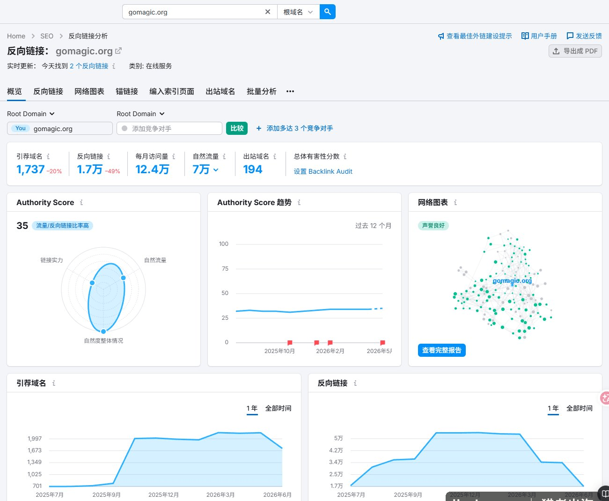Focus the gomagic.org search input
Viewport: 609px width, 501px height.
194,12
